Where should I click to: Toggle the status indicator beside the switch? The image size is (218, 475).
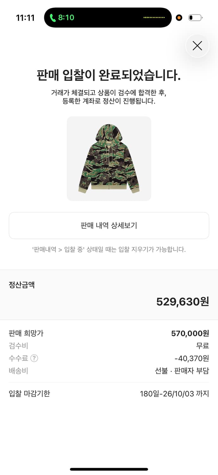pyautogui.click(x=179, y=18)
